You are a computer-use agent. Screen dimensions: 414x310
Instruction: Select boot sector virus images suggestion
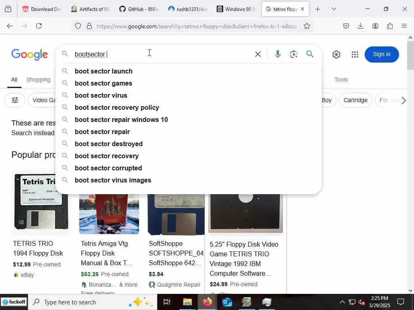[189, 180]
